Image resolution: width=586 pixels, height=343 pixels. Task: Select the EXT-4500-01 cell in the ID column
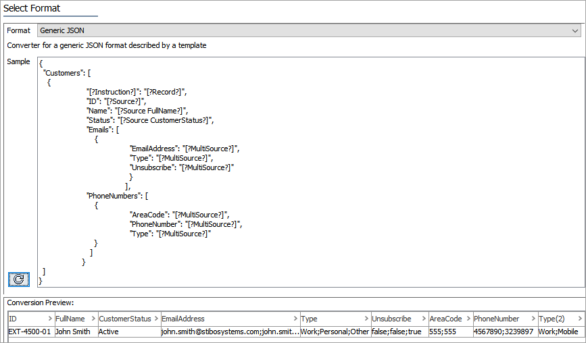coord(29,332)
